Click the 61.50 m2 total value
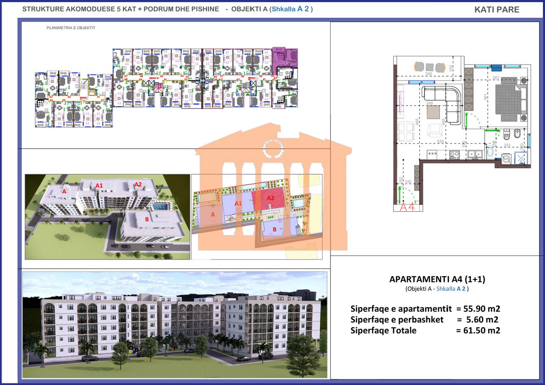 click(482, 331)
